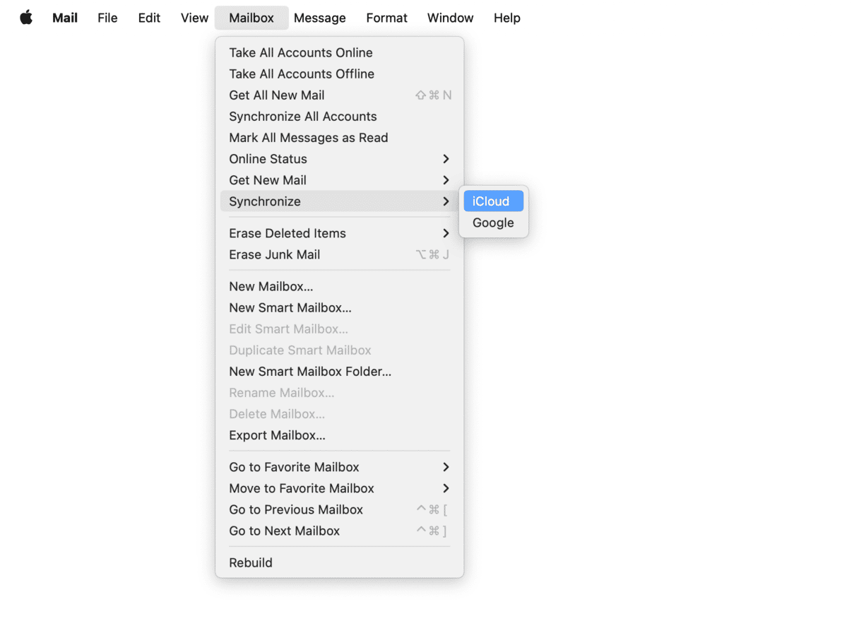Choose Google account to synchronize

(493, 223)
